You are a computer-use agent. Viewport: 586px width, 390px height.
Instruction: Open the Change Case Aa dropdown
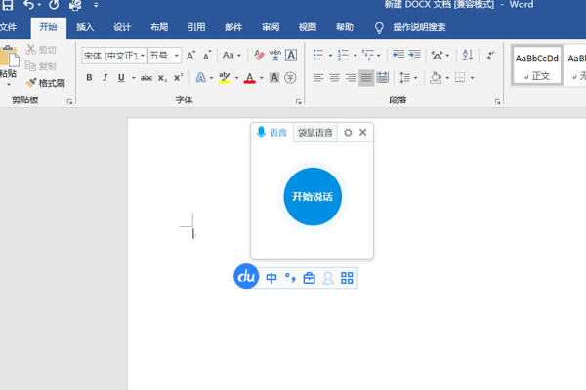[x=231, y=56]
